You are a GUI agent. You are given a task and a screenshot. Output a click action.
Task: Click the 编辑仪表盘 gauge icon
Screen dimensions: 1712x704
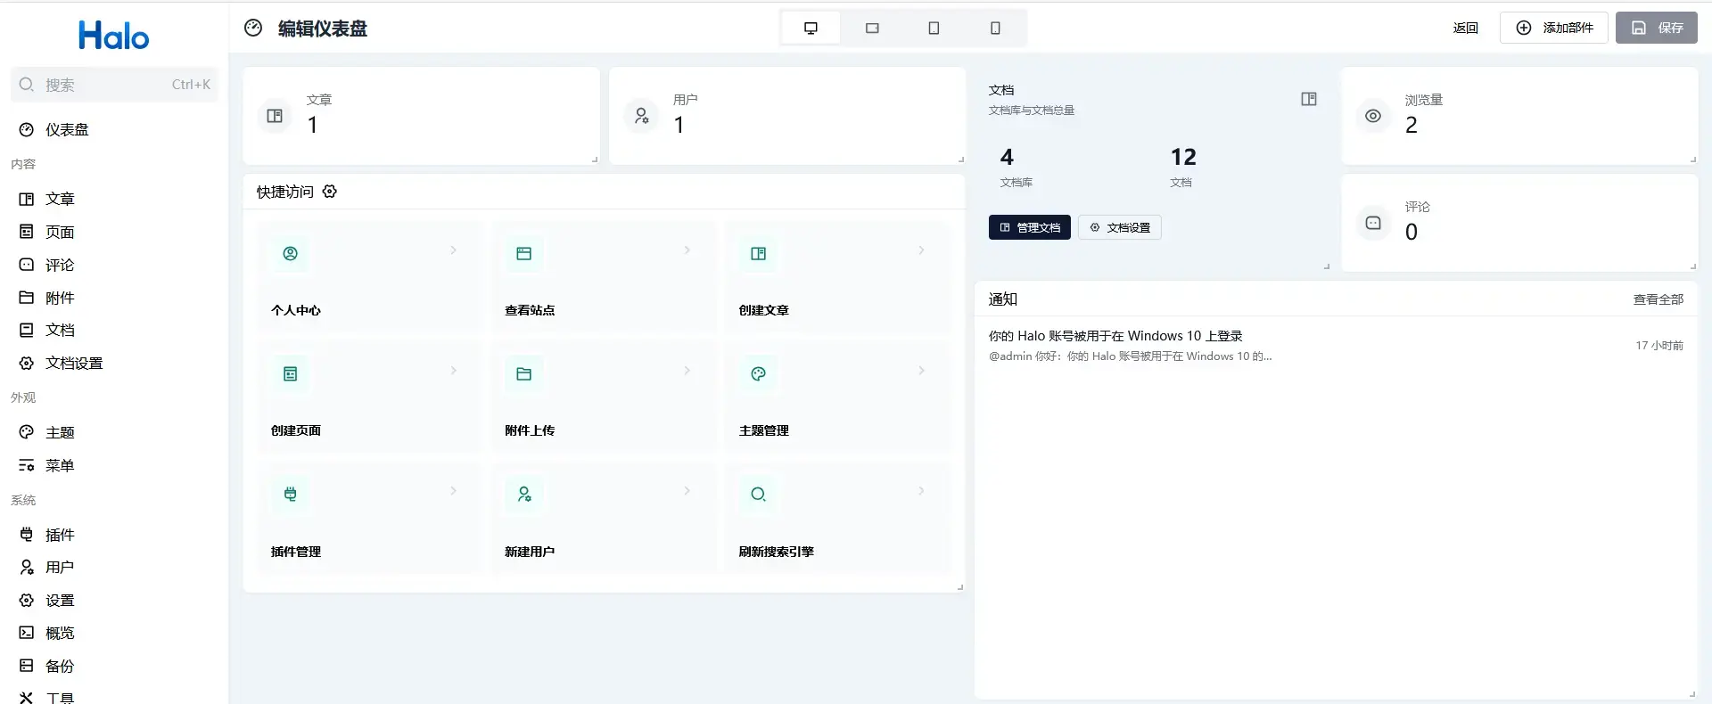pyautogui.click(x=253, y=28)
